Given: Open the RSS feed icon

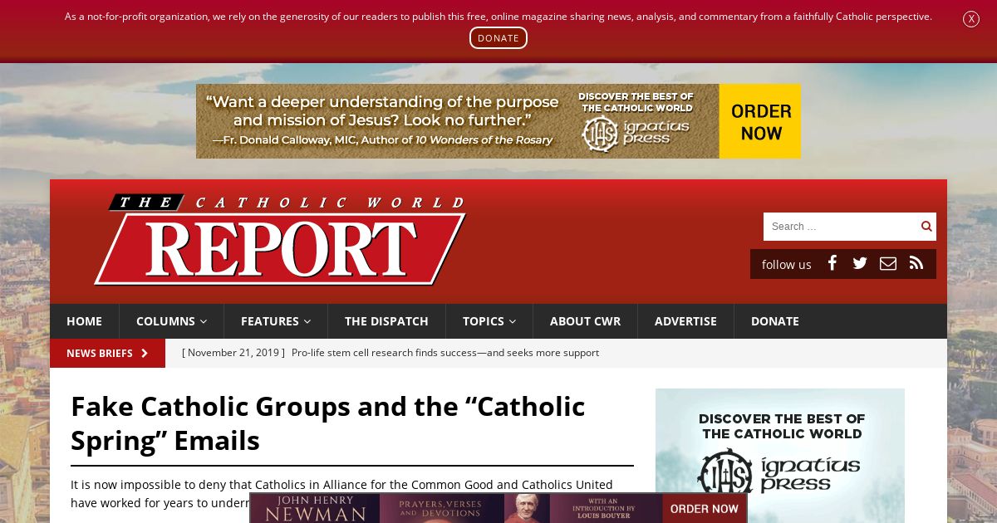Looking at the screenshot, I should [916, 263].
